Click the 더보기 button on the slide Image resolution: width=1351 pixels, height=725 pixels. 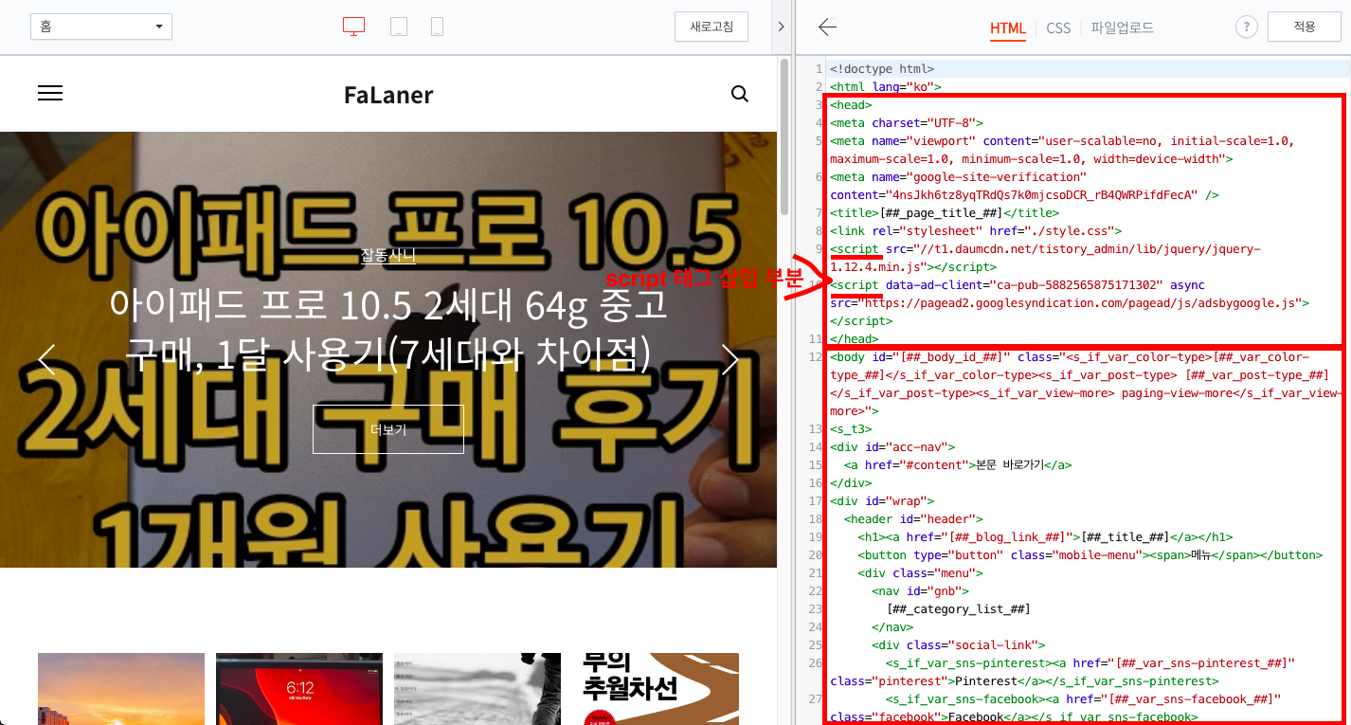(388, 429)
